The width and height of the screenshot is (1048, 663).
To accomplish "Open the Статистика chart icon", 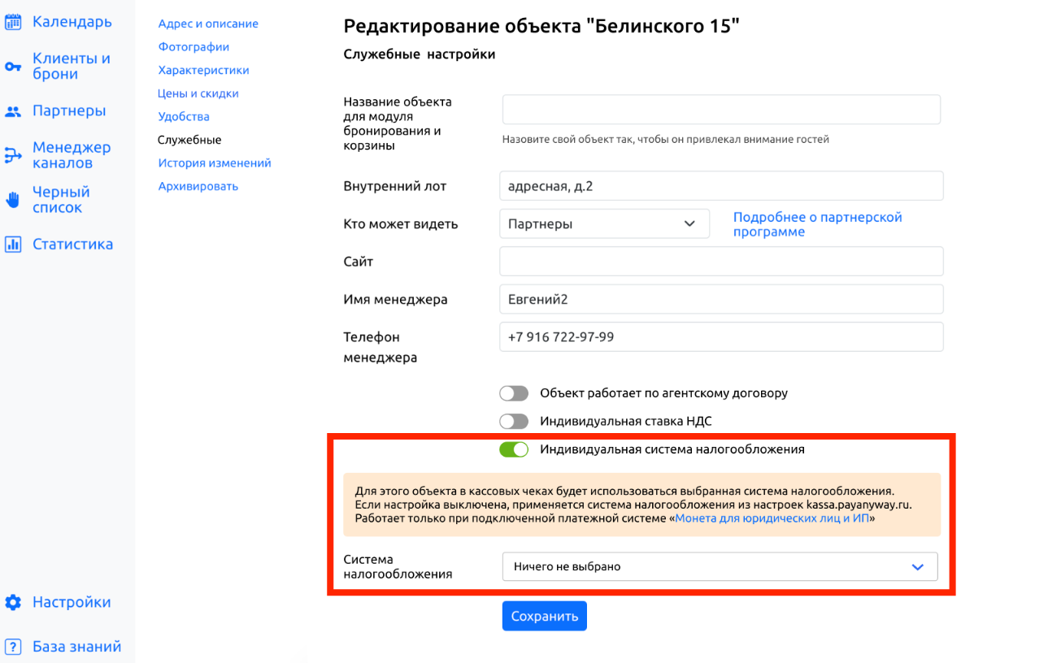I will click(13, 244).
